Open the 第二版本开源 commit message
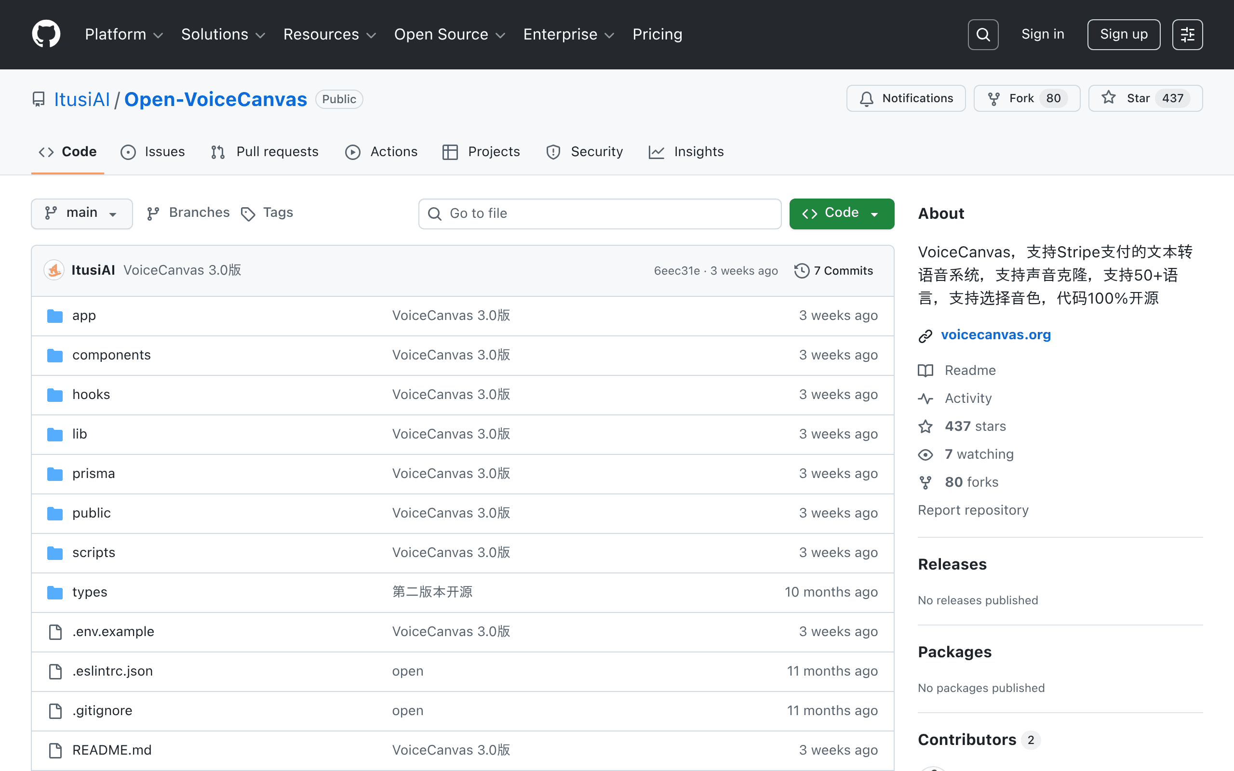This screenshot has height=771, width=1234. pos(432,592)
